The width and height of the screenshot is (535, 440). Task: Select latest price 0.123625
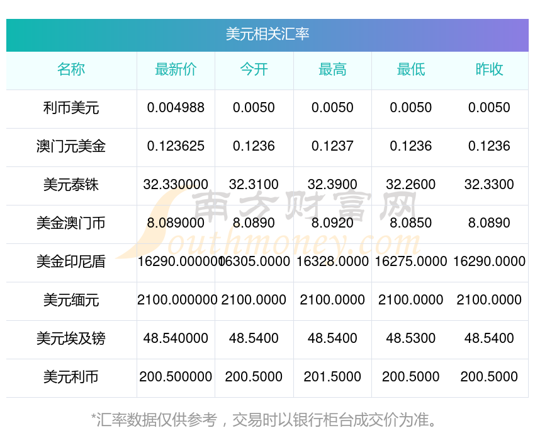[176, 146]
